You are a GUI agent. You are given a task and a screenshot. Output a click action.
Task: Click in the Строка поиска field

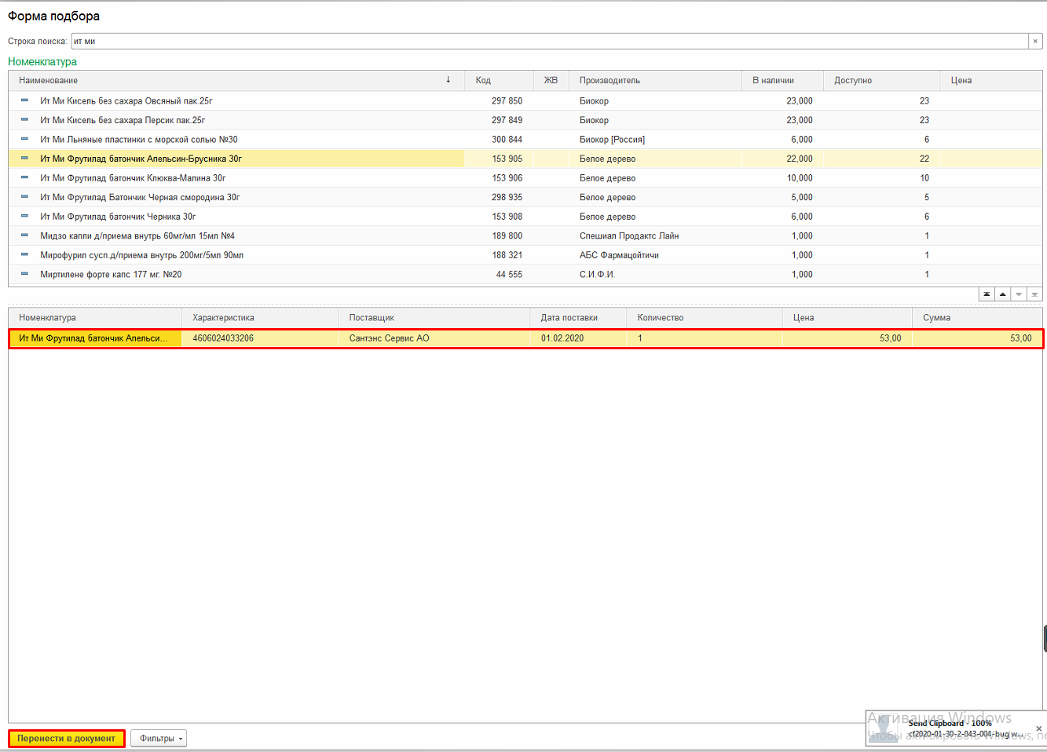click(550, 42)
